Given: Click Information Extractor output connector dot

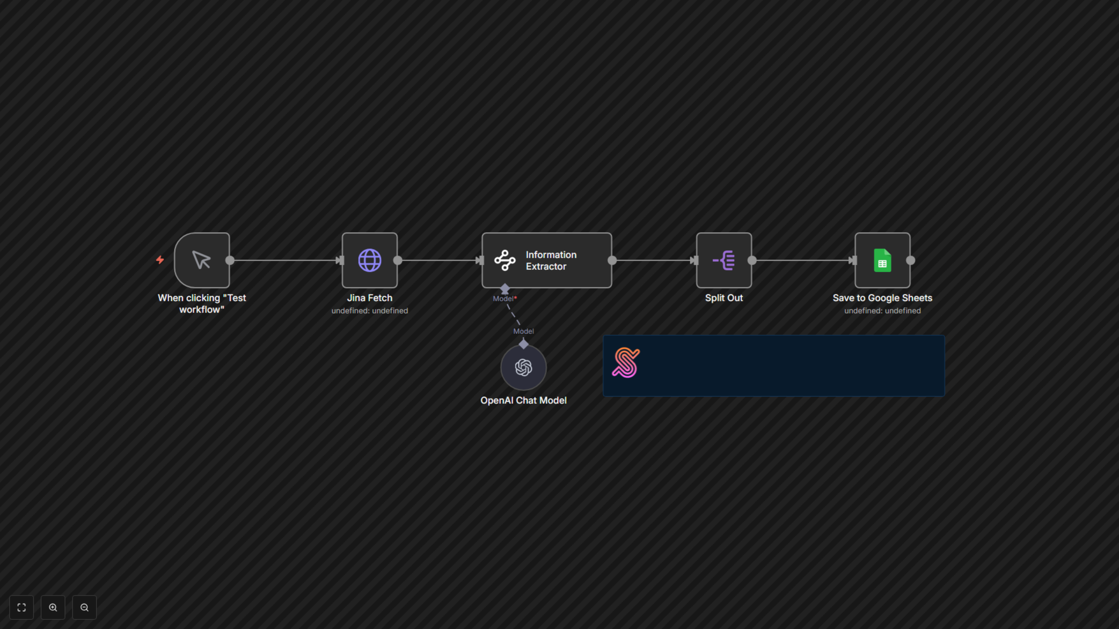Looking at the screenshot, I should coord(612,260).
